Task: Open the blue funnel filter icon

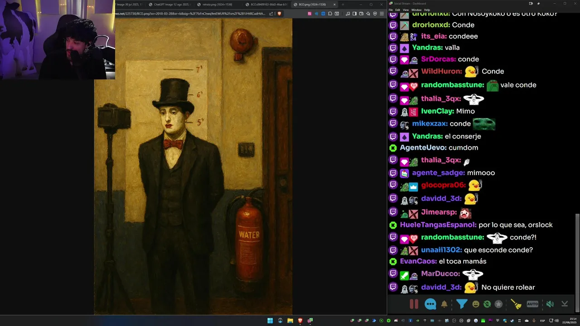Action: click(461, 304)
